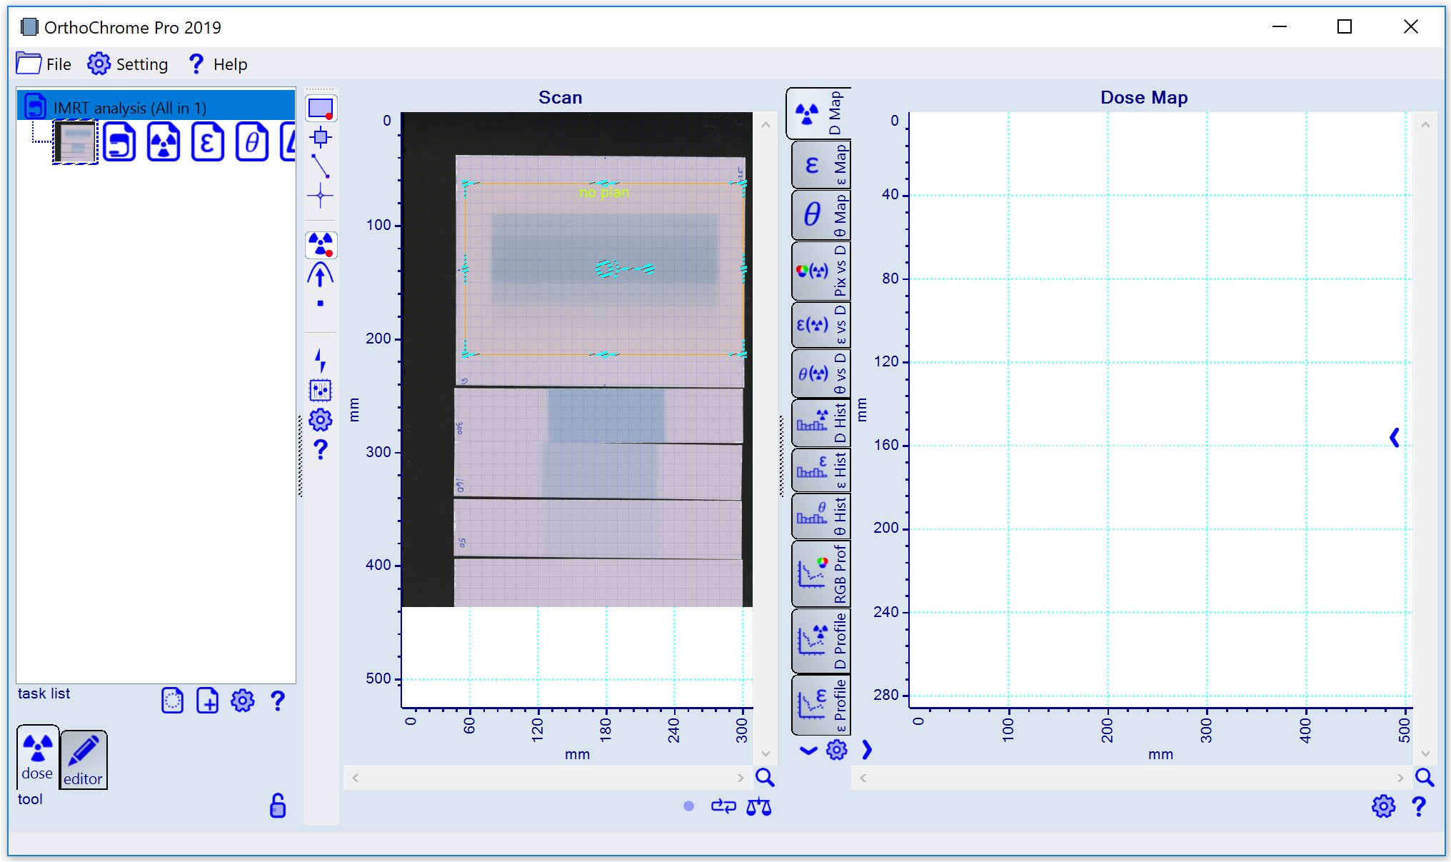Expand the panel with right chevron
The width and height of the screenshot is (1451, 862).
(x=867, y=750)
